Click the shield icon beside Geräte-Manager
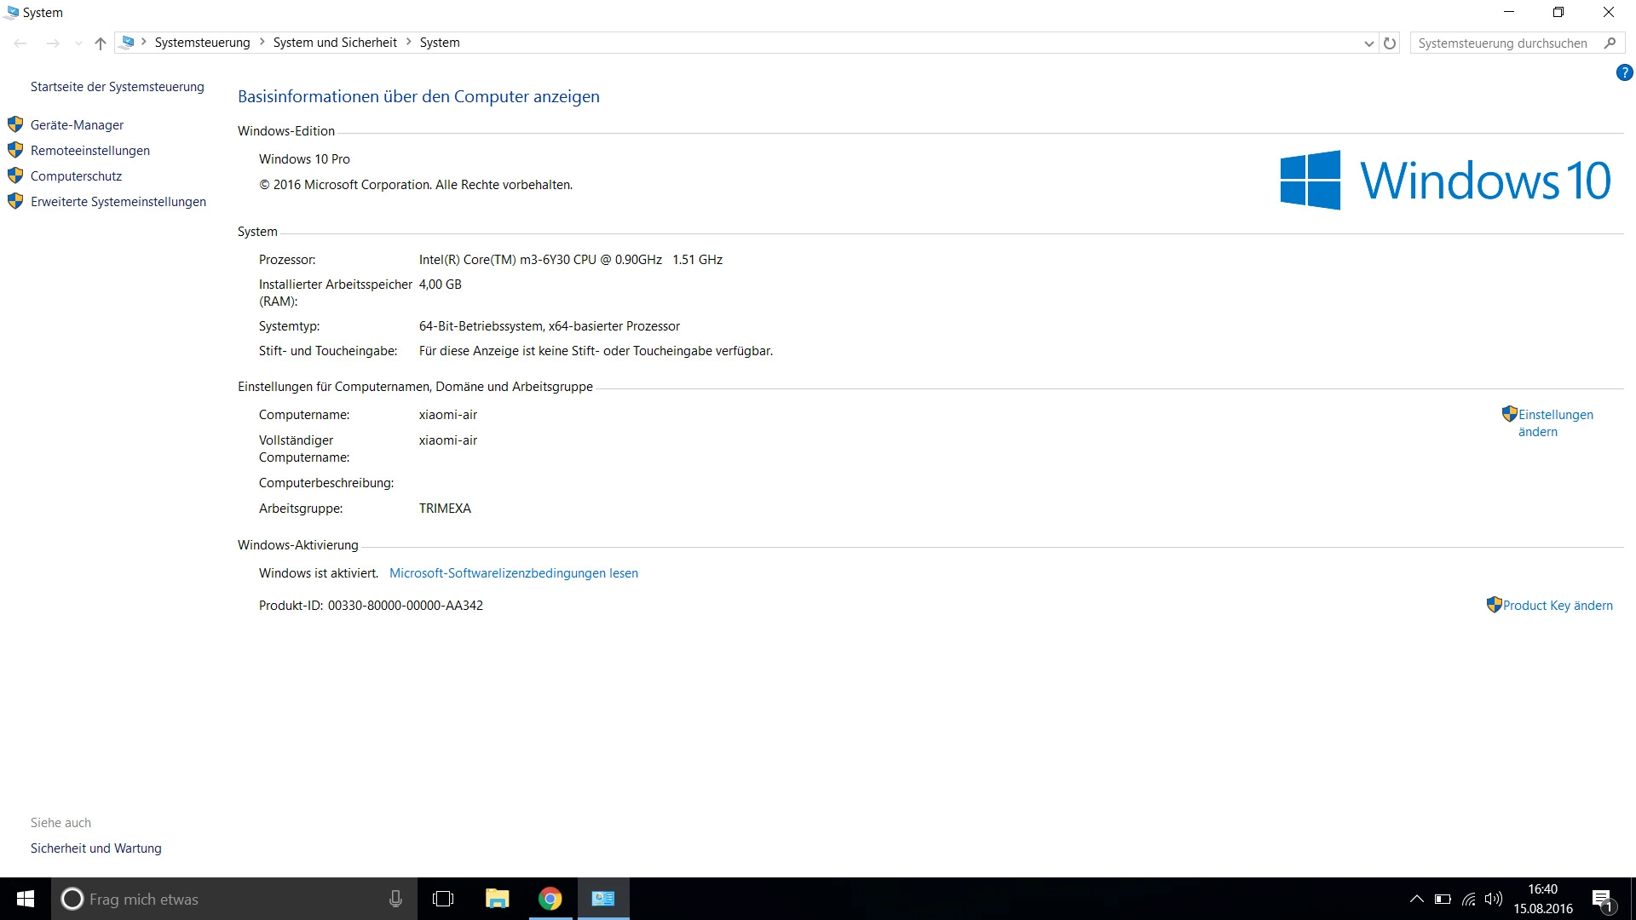Viewport: 1636px width, 920px height. click(15, 124)
